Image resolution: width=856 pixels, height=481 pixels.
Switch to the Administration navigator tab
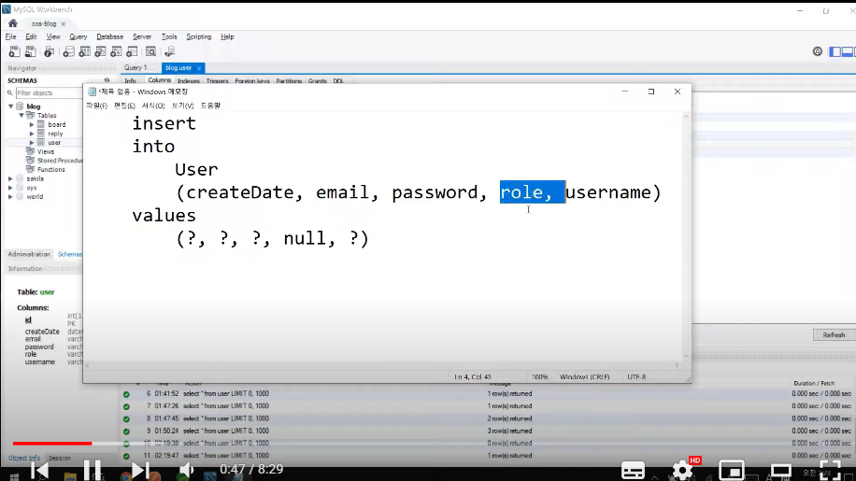pyautogui.click(x=28, y=254)
